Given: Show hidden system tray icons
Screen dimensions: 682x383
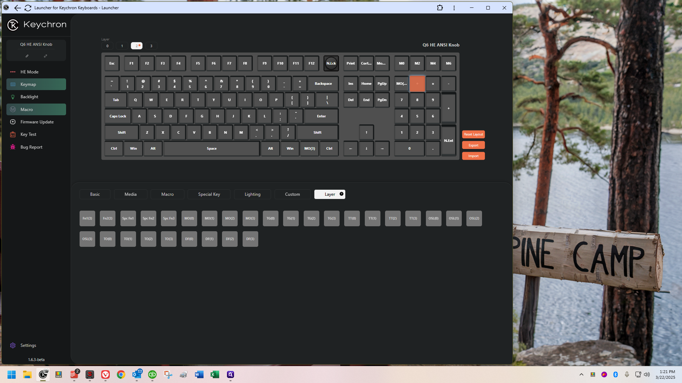Looking at the screenshot, I should [581, 374].
